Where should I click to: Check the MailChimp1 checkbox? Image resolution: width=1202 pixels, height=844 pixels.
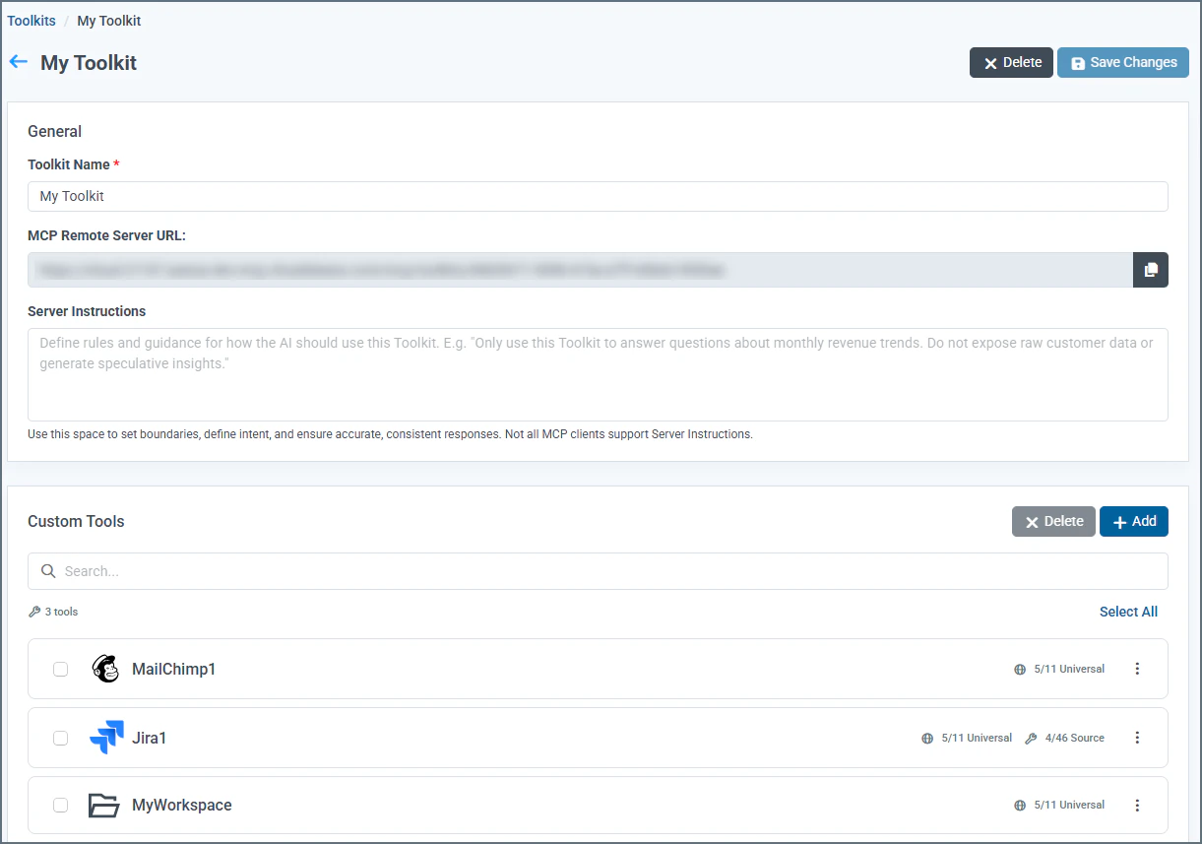point(60,669)
